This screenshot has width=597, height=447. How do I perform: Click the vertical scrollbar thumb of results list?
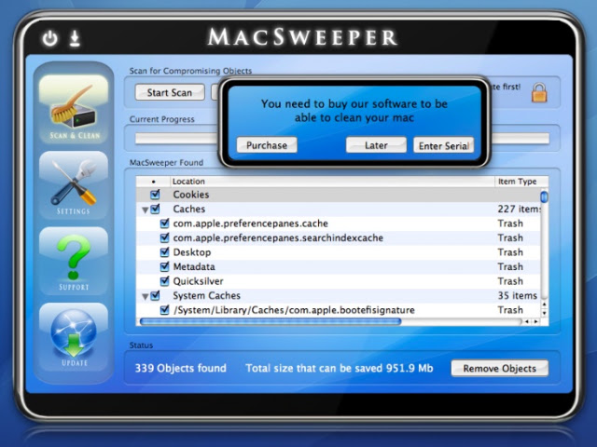pos(544,196)
